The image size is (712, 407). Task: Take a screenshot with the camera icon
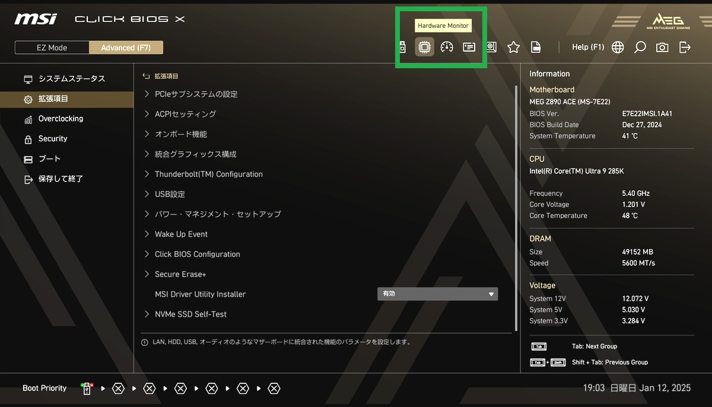662,47
